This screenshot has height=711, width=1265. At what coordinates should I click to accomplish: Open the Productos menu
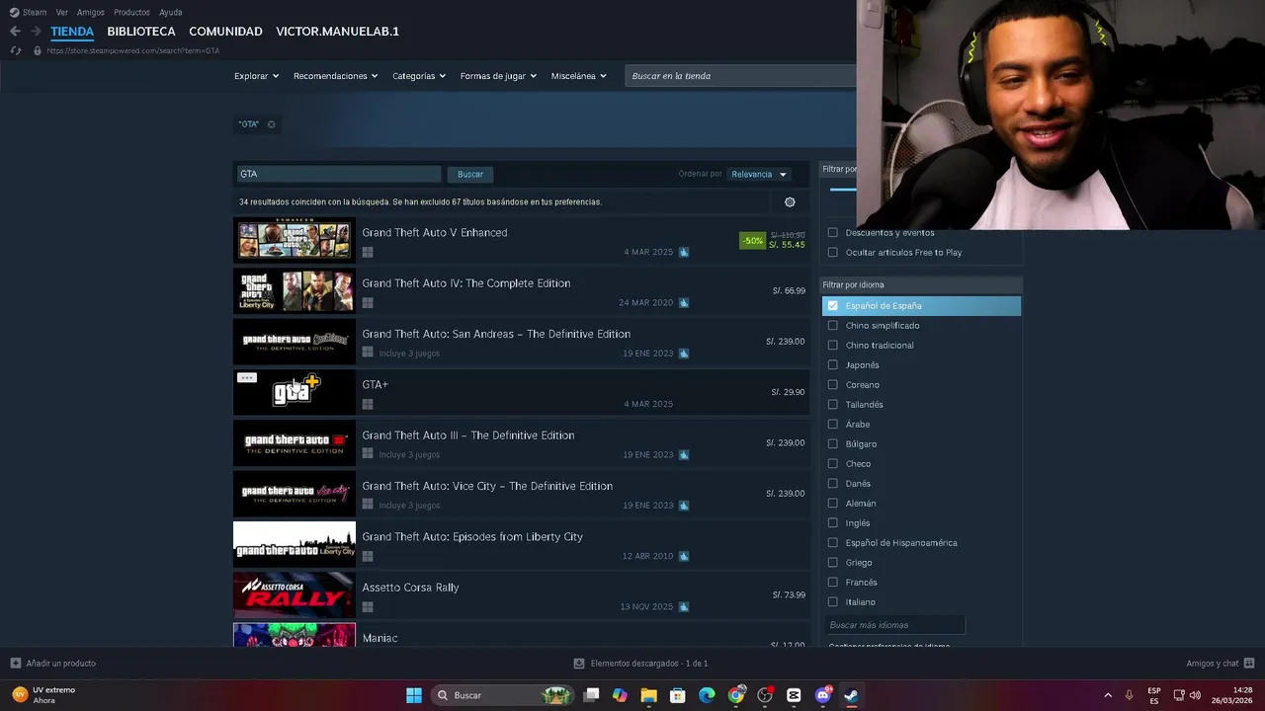point(131,12)
